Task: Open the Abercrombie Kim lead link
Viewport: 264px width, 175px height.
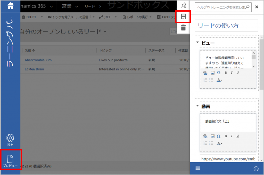Action: [38, 60]
